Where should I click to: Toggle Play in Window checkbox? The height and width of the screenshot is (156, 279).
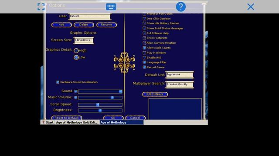[x=144, y=53]
